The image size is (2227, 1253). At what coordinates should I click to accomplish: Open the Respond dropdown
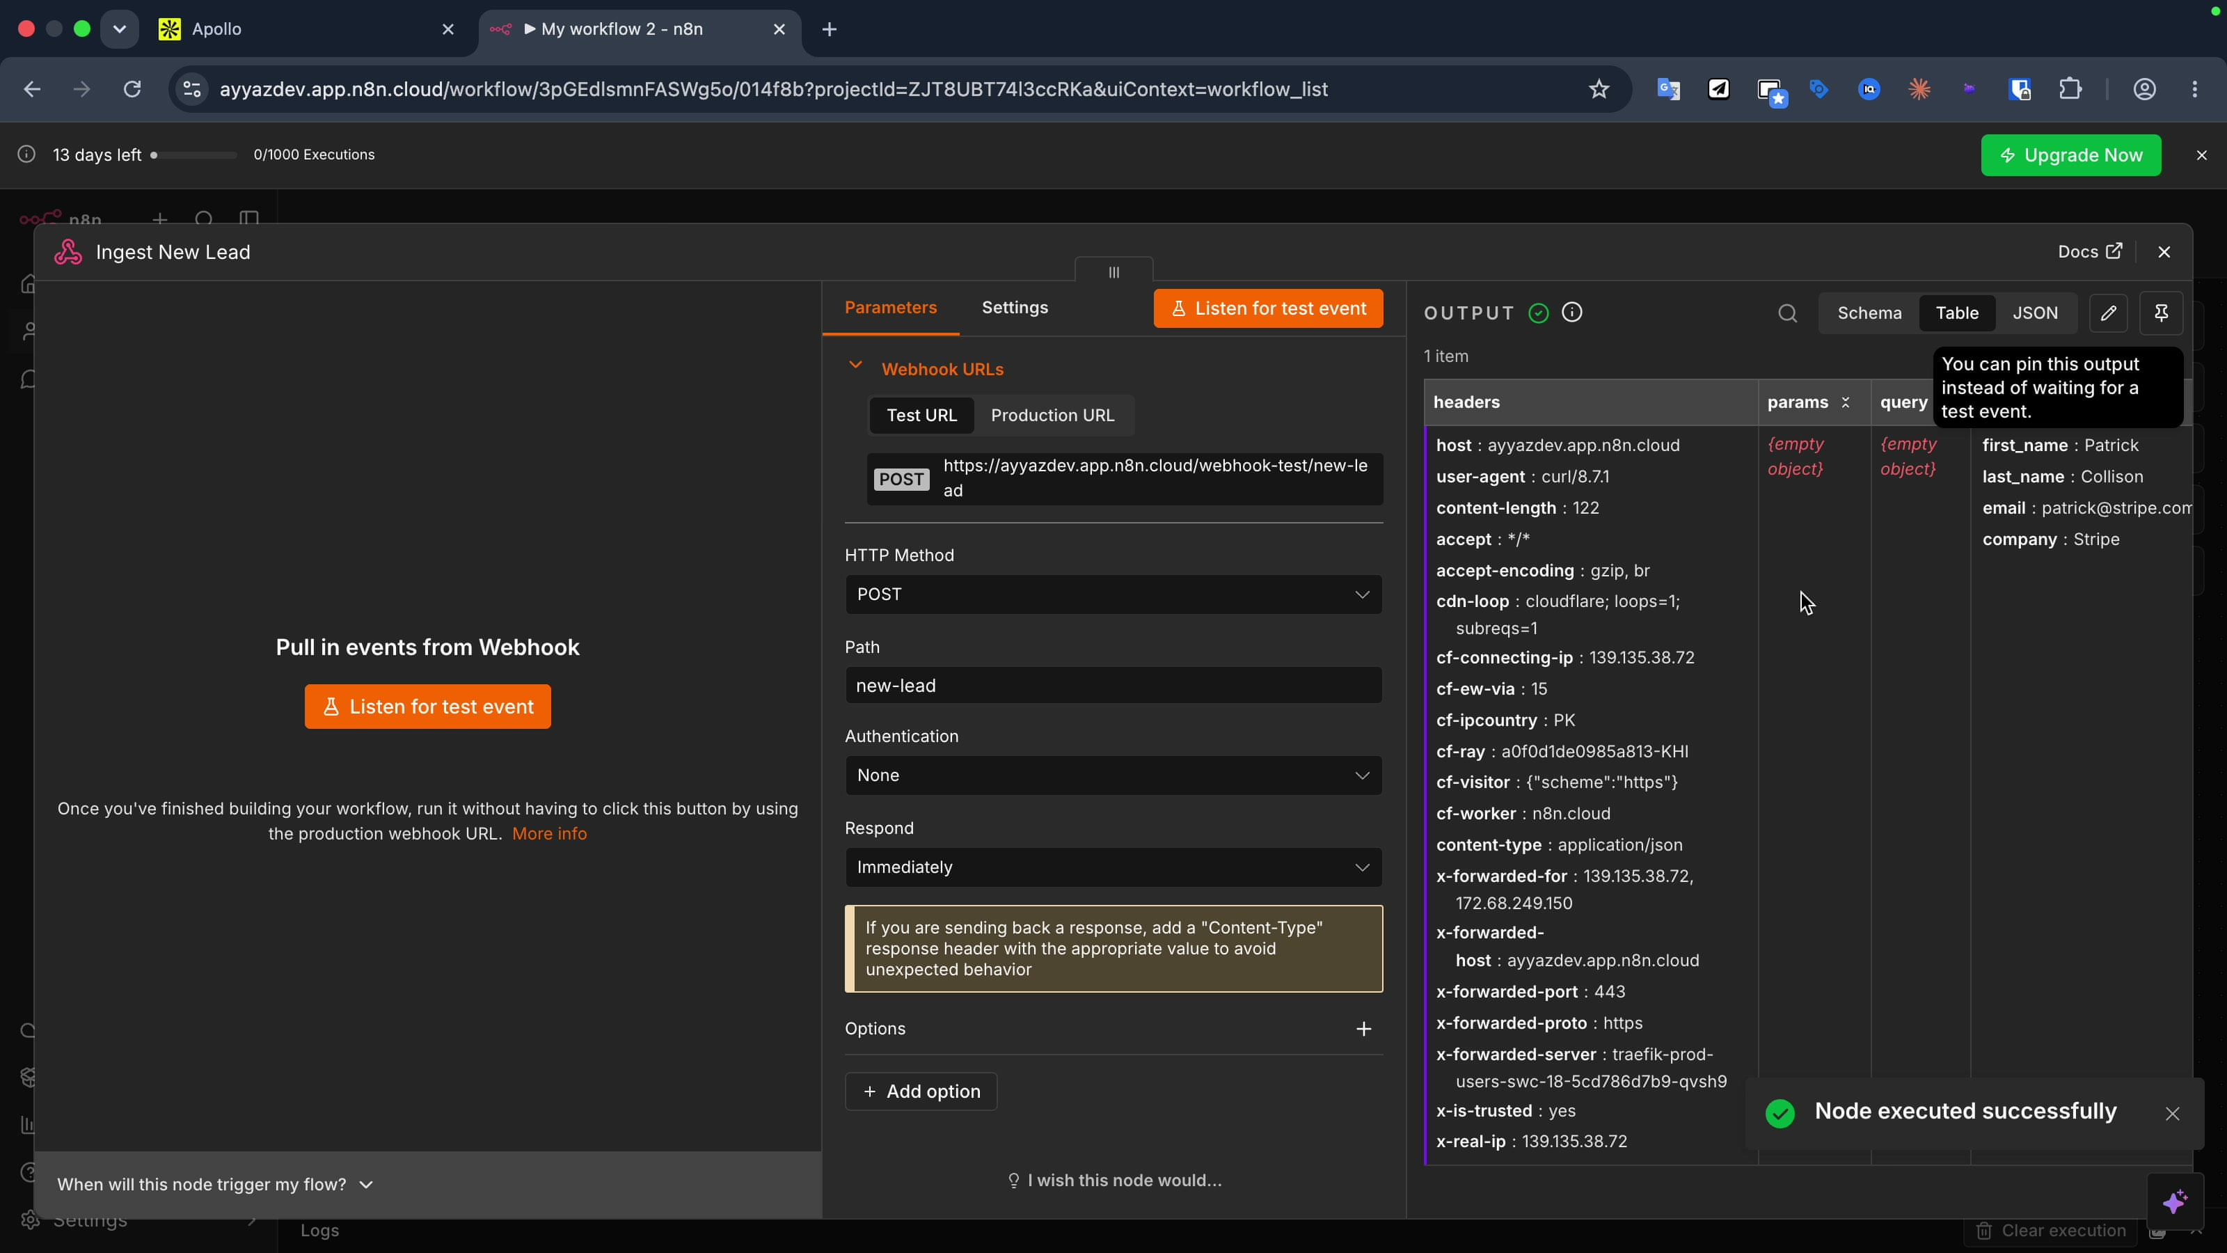pos(1113,867)
